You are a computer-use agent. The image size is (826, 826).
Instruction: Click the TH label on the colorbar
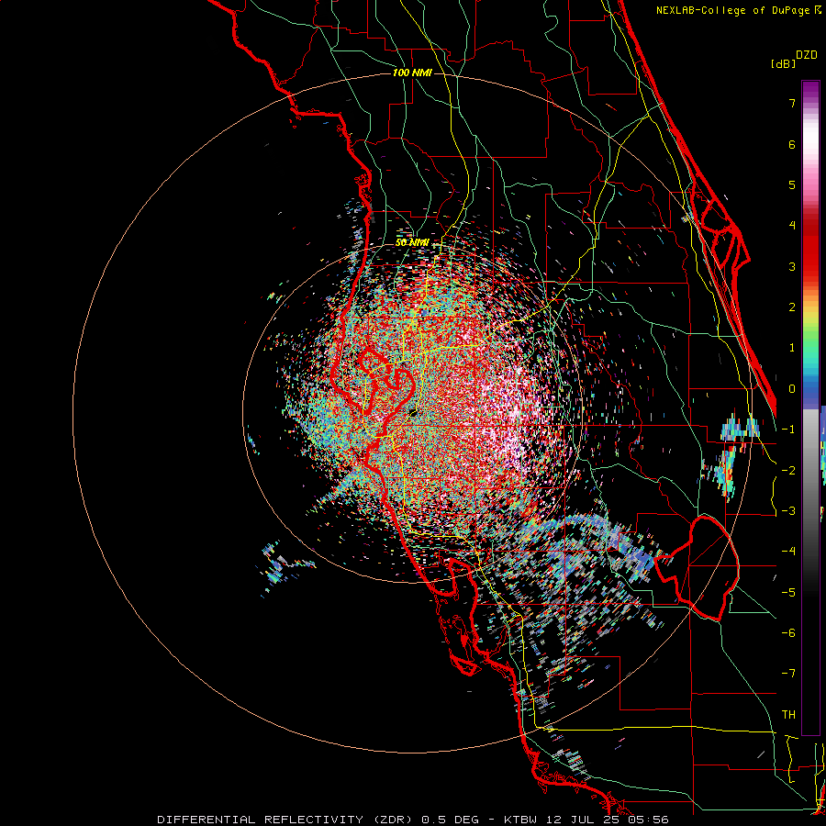click(788, 714)
